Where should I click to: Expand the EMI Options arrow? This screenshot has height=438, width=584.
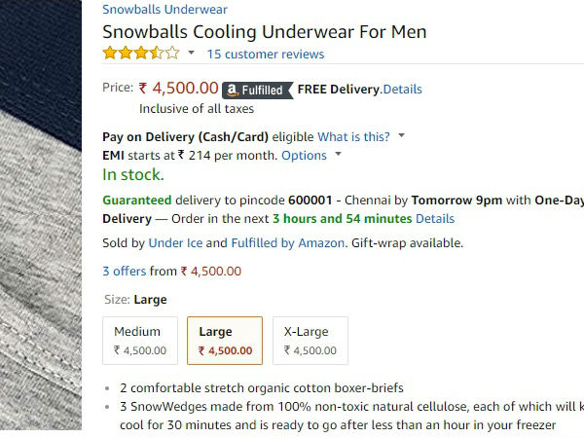[338, 155]
